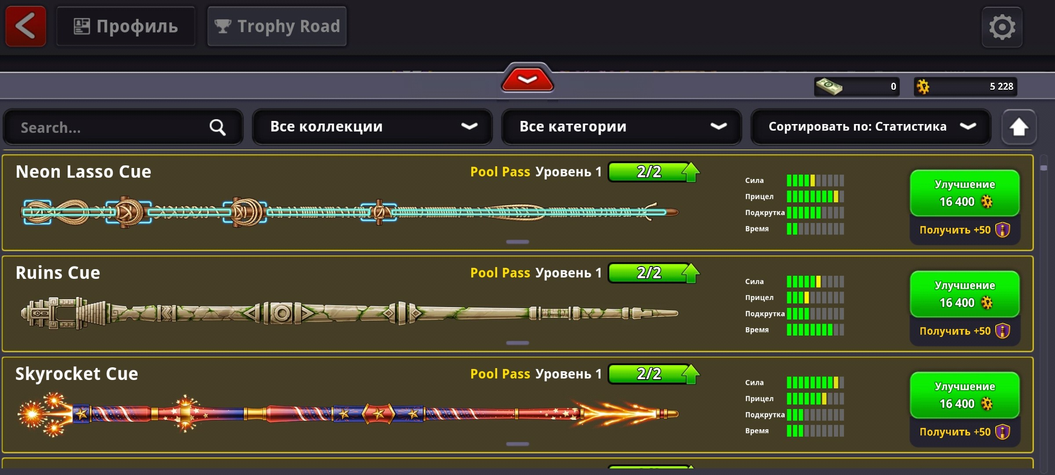Open Сортировать по: Статистика sort dropdown
1055x475 pixels.
[x=871, y=127]
